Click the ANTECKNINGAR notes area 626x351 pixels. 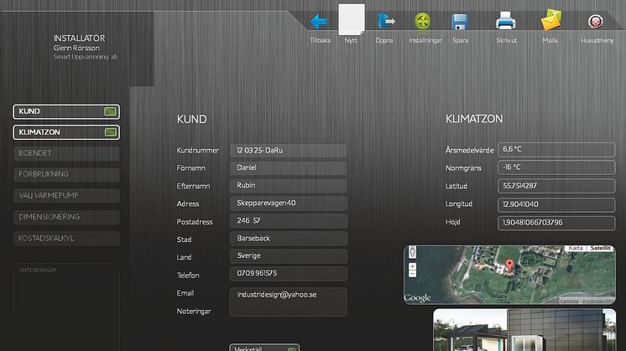pyautogui.click(x=66, y=307)
